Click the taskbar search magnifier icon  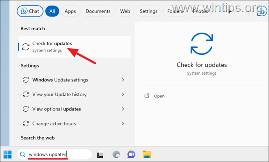coord(22,155)
